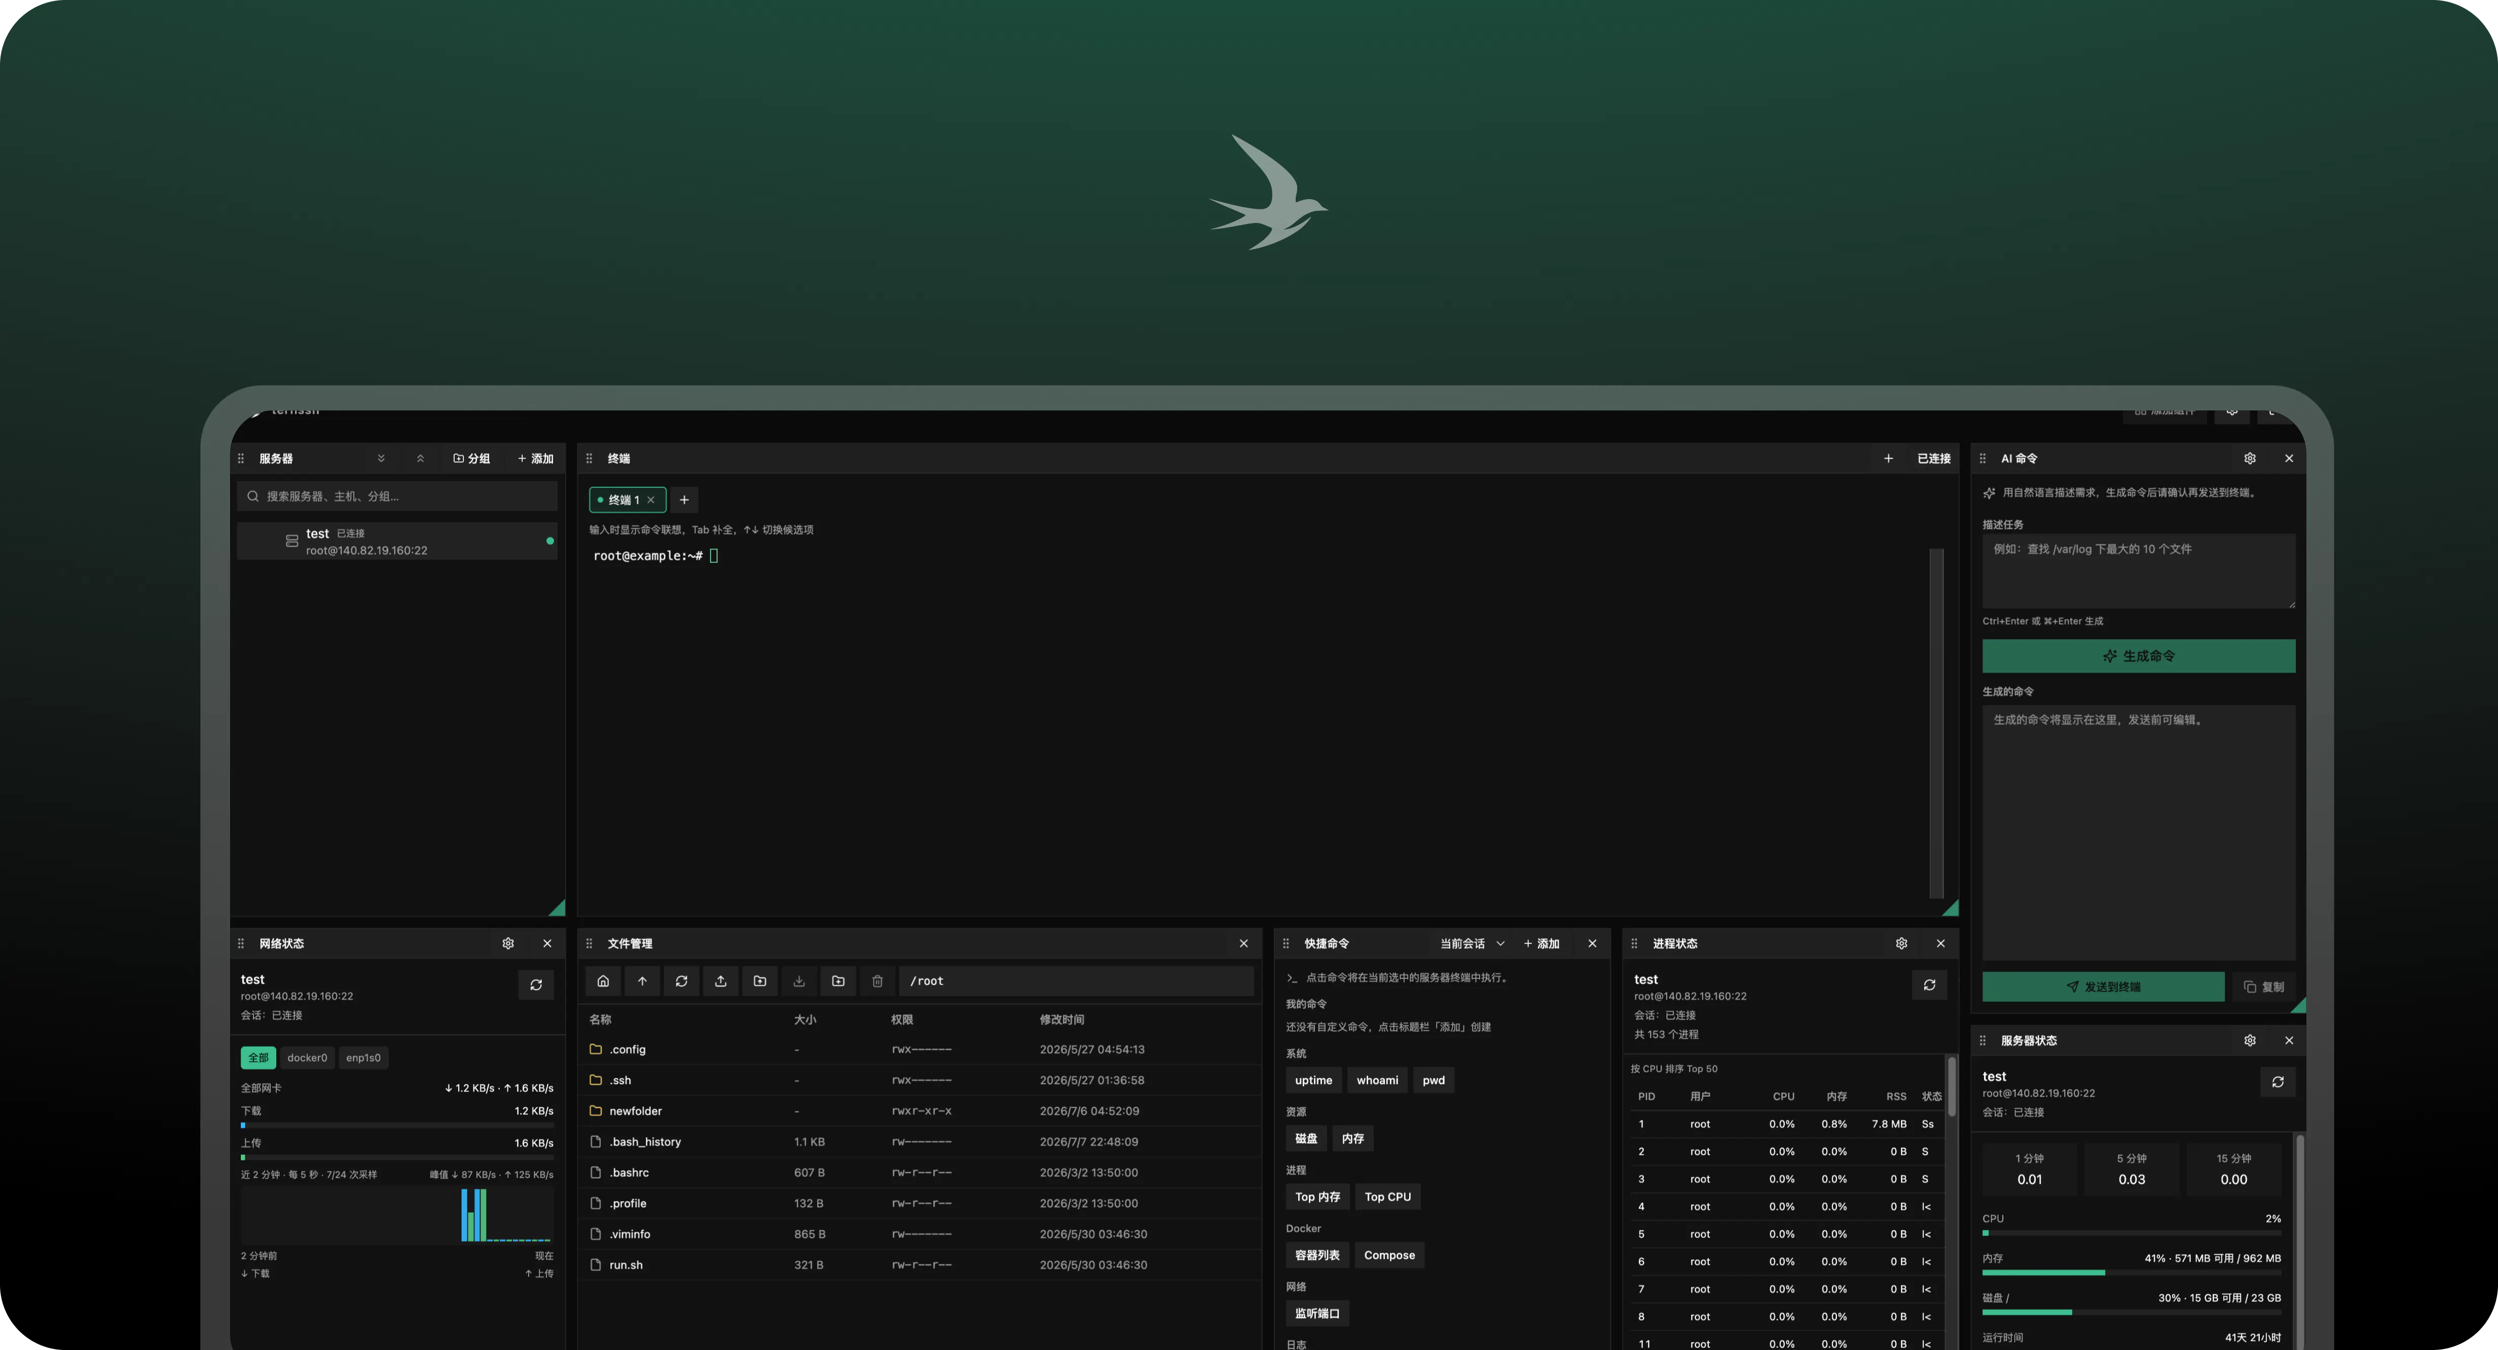
Task: Grab the 服务器 panel drag handle
Action: (241, 459)
